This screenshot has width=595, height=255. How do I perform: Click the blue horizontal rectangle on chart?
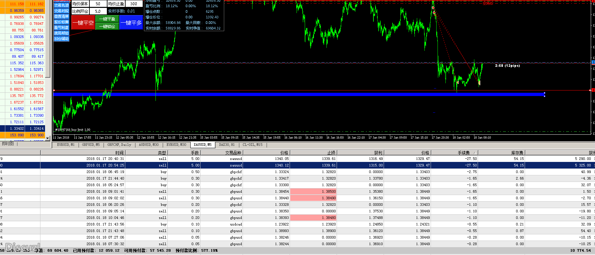[298, 94]
